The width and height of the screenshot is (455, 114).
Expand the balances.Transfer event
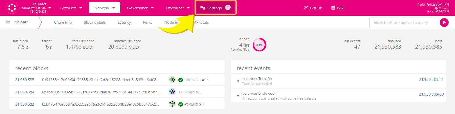(238, 81)
